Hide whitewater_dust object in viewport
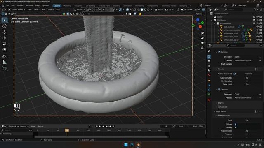Screen dimensions: 264x148 pos(257,33)
